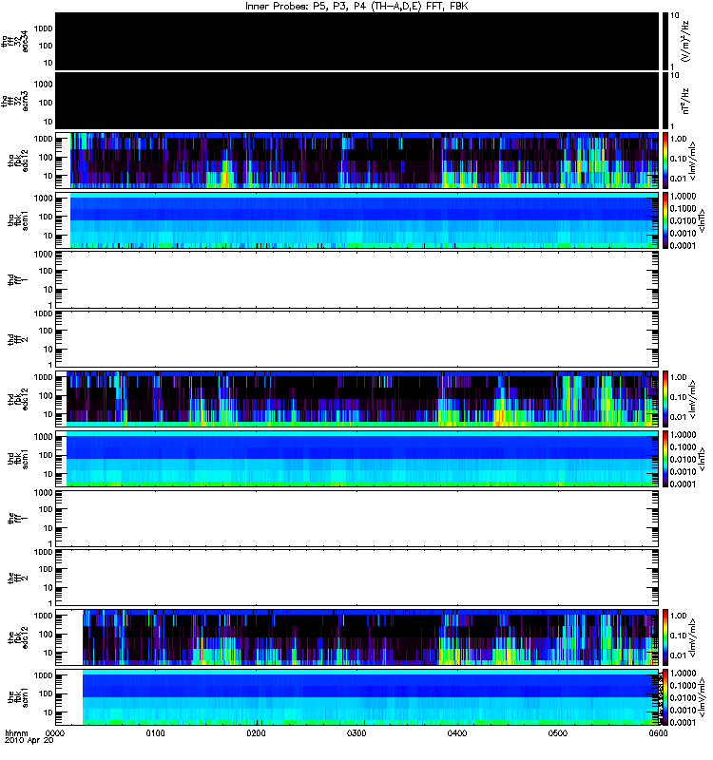Click the 'the fff 2' y-axis title
This screenshot has height=760, width=713.
tap(18, 578)
